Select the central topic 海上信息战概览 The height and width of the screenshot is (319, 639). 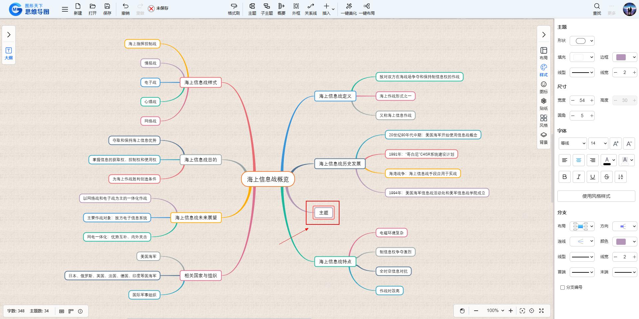point(268,179)
